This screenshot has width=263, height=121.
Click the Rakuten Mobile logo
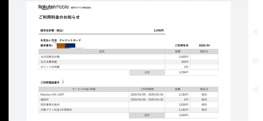[53, 7]
